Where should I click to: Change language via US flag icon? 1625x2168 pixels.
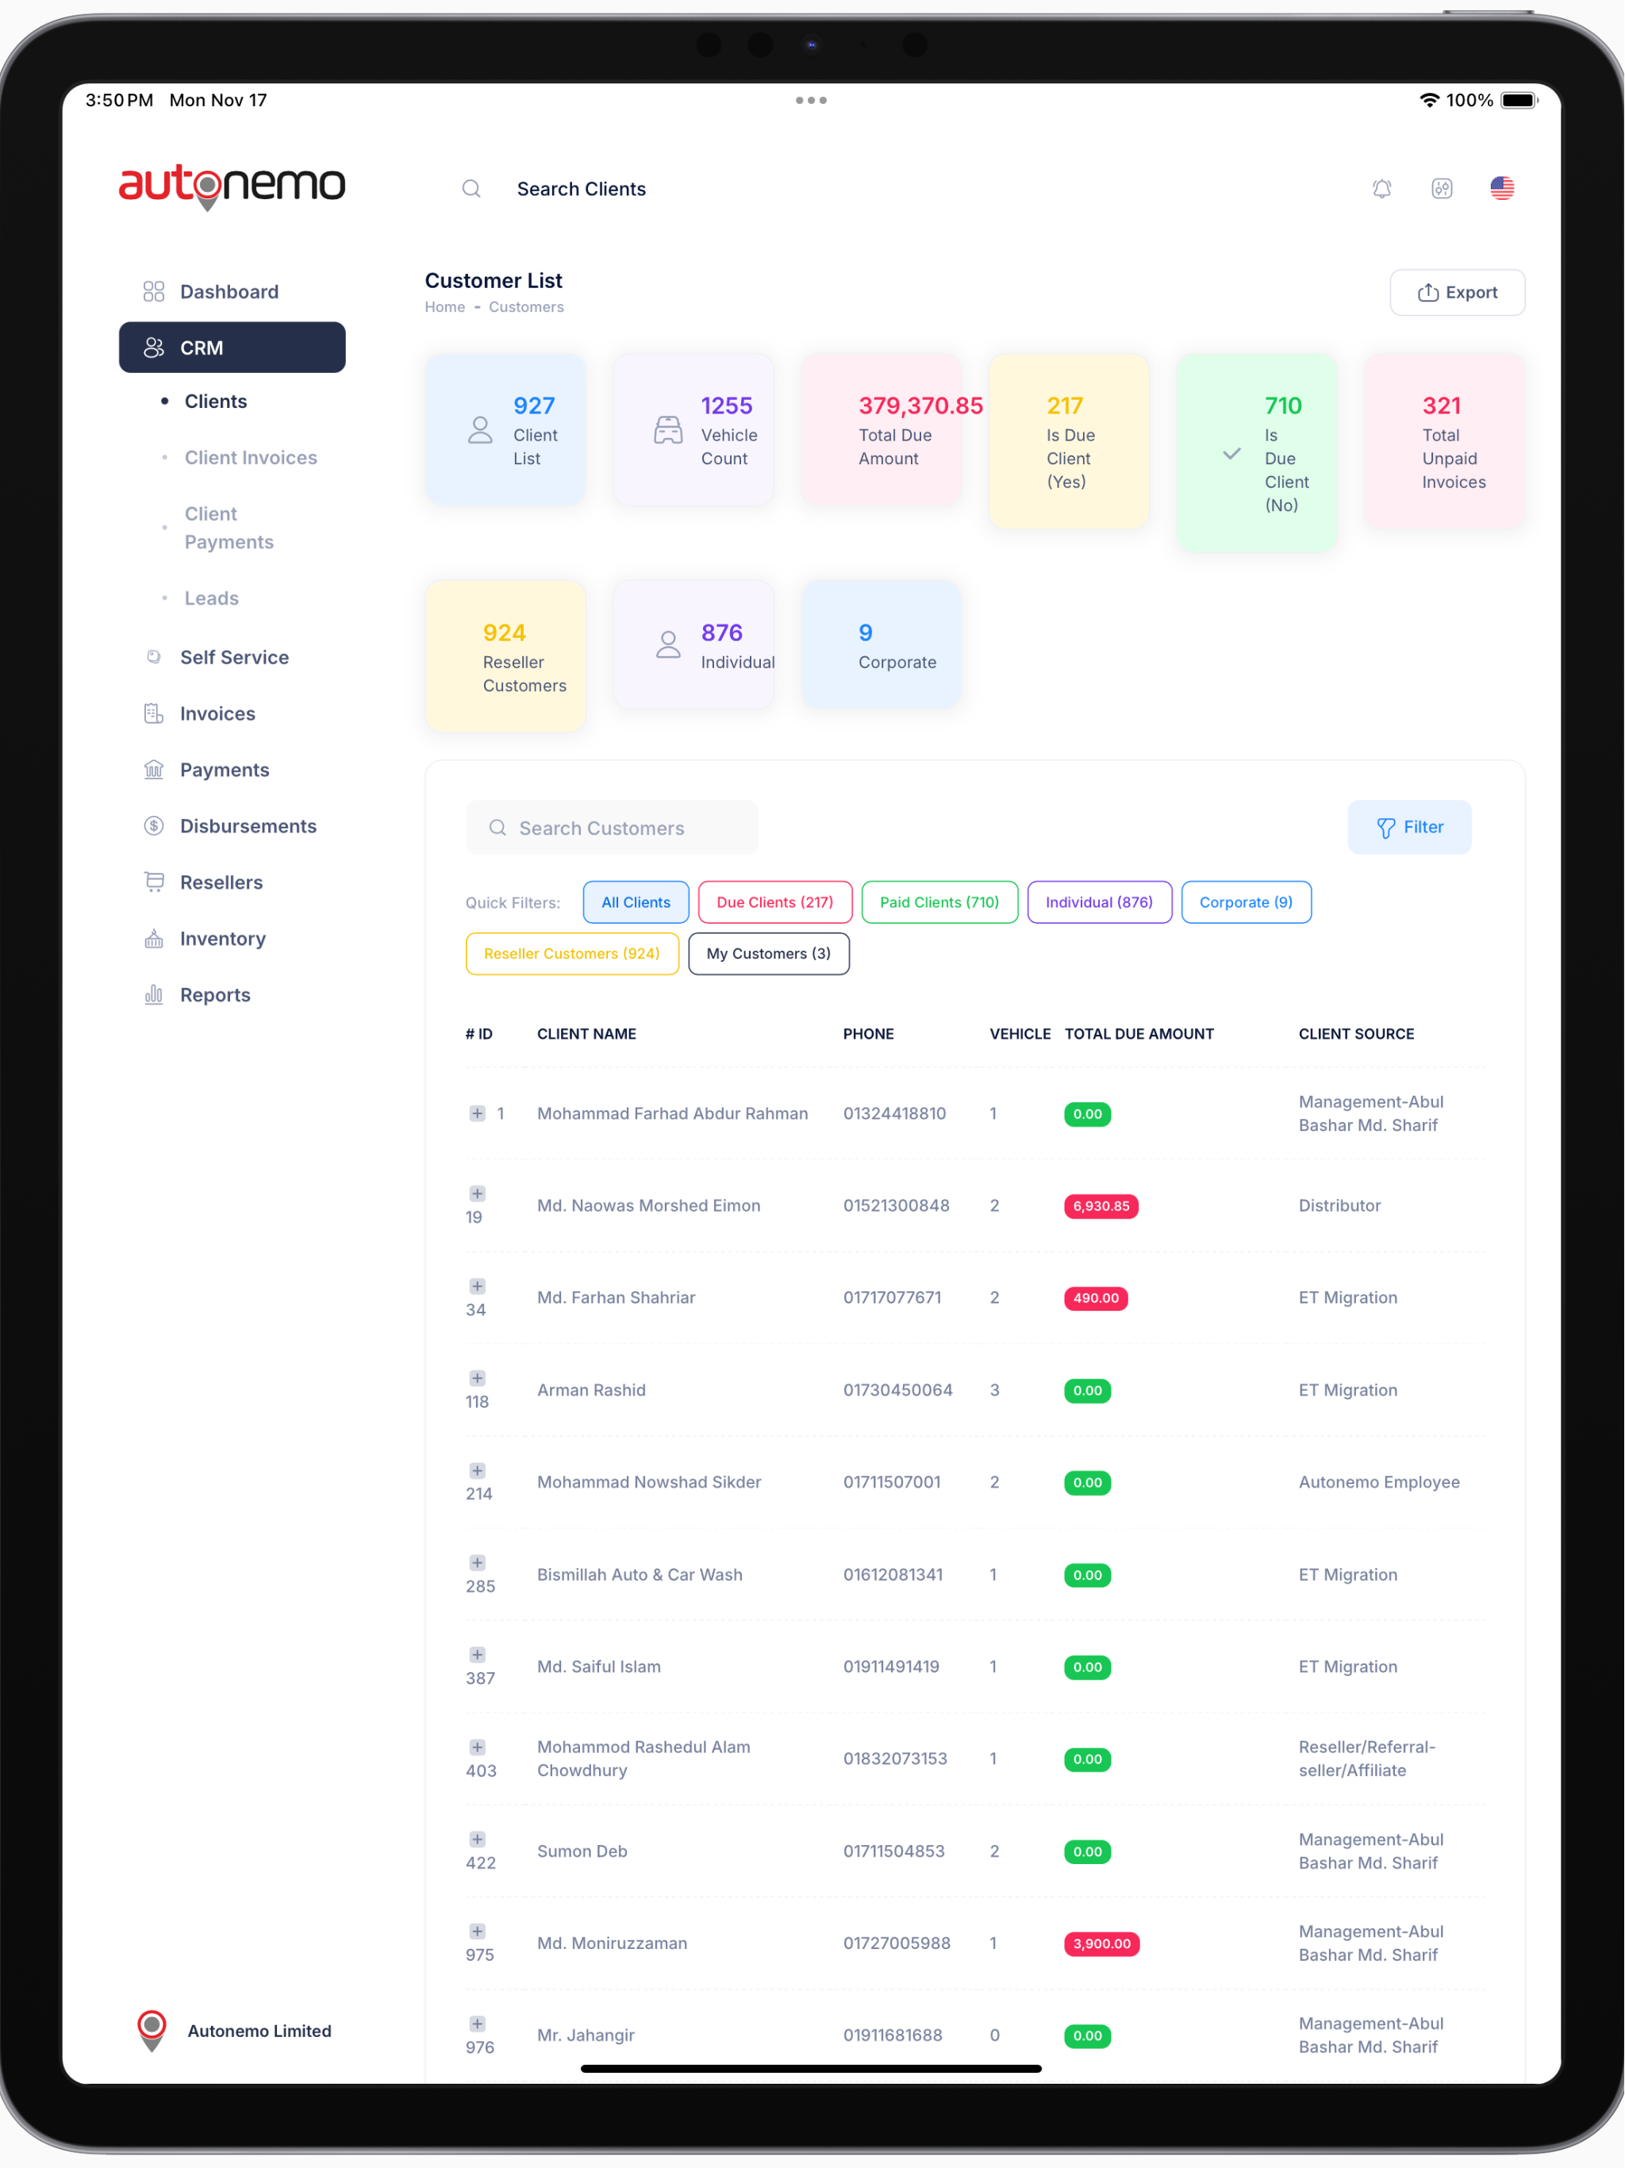coord(1501,188)
